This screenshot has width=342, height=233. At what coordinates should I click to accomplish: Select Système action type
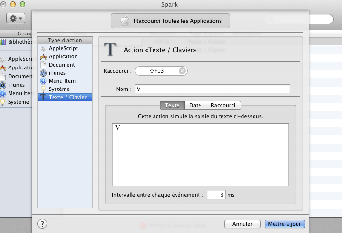coord(65,89)
